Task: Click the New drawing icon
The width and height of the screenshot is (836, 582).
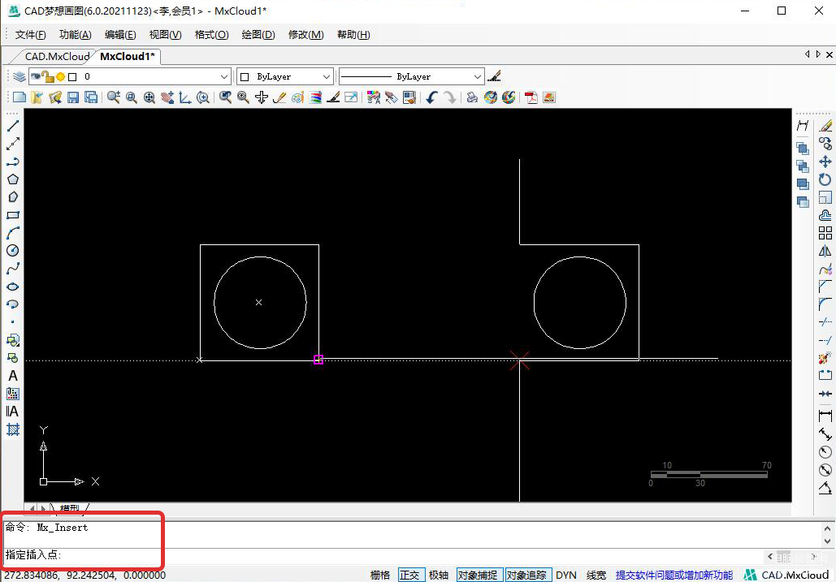Action: [19, 97]
